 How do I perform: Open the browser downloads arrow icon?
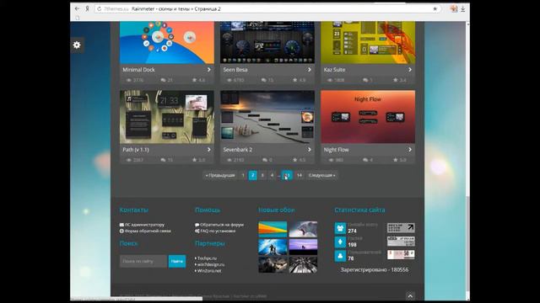463,9
